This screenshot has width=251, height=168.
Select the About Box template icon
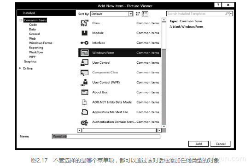point(85,92)
